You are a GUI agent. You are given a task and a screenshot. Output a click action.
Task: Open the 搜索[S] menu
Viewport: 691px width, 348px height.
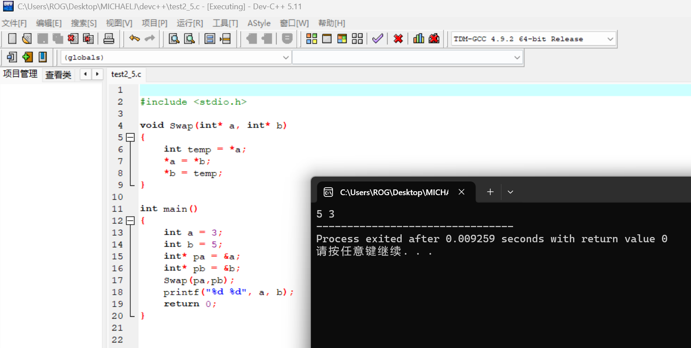coord(84,23)
